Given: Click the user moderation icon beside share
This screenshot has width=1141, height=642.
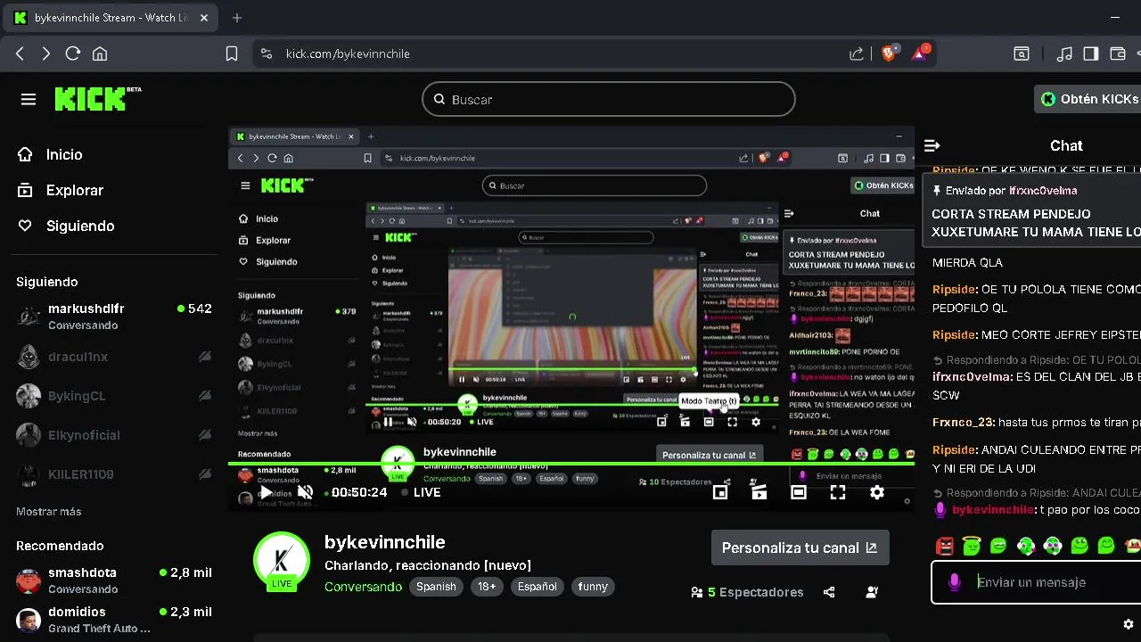Looking at the screenshot, I should coord(872,592).
